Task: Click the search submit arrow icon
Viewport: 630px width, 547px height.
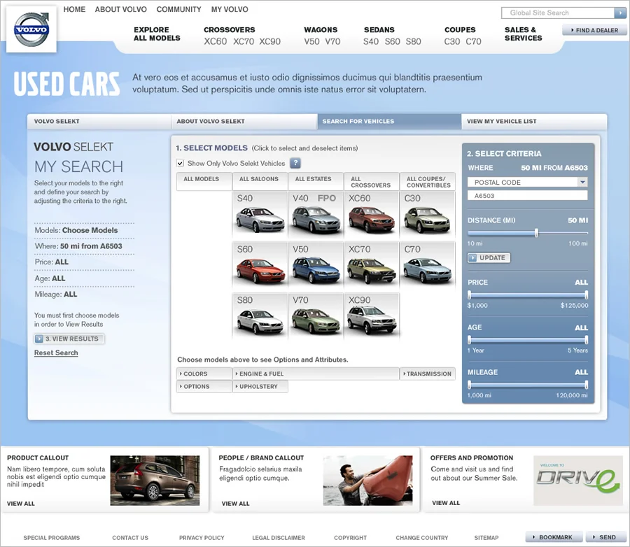Action: pyautogui.click(x=619, y=13)
